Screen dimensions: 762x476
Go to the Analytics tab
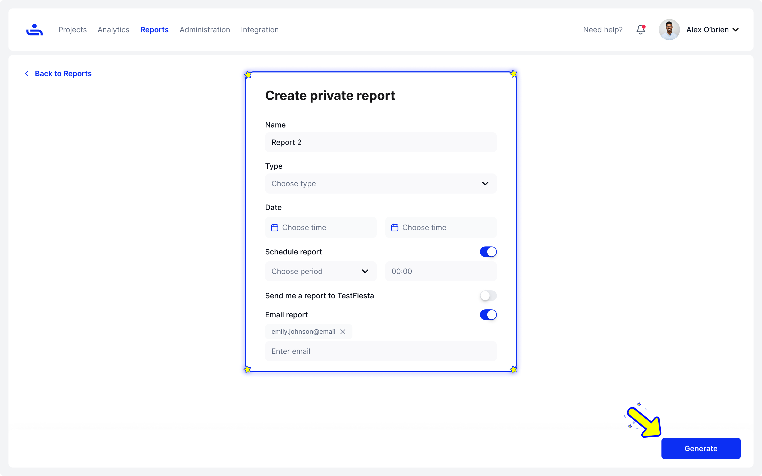coord(113,30)
